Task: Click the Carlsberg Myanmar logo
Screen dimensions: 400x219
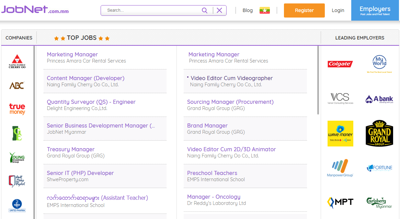Action: (x=379, y=202)
